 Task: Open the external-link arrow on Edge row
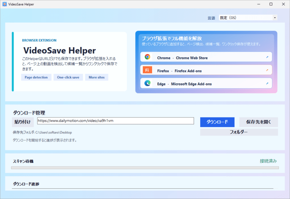point(267,83)
